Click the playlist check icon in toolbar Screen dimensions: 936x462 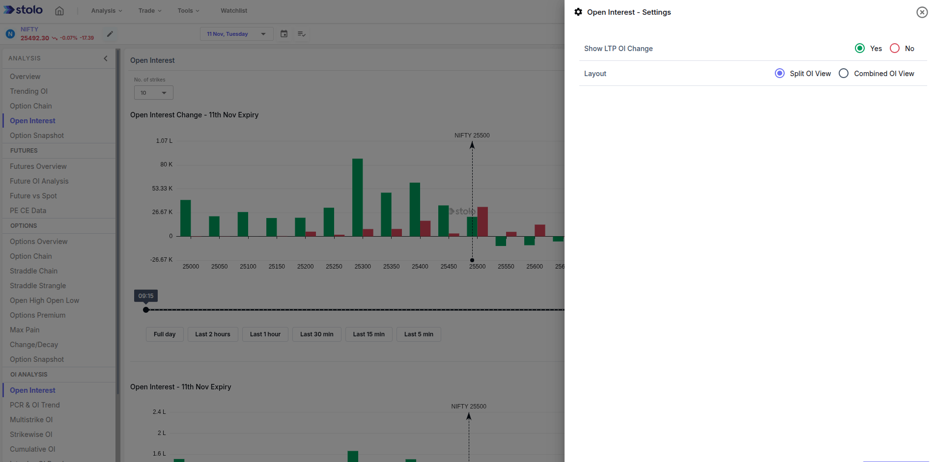(302, 34)
